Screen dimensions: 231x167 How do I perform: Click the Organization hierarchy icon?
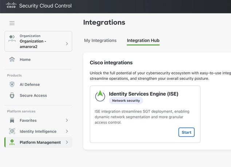click(12, 38)
